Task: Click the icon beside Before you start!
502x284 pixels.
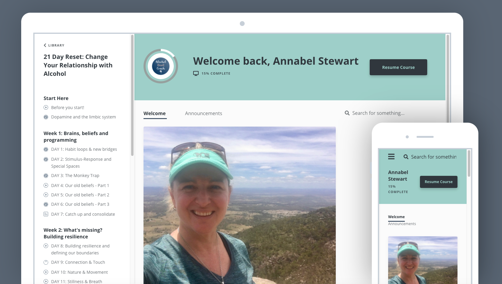Action: pos(46,108)
